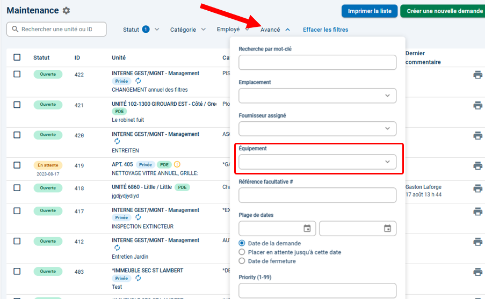Open request 'UNITÉ 6860 - Litlle / Little'
Viewport: 485px width, 299px height.
tap(142, 187)
